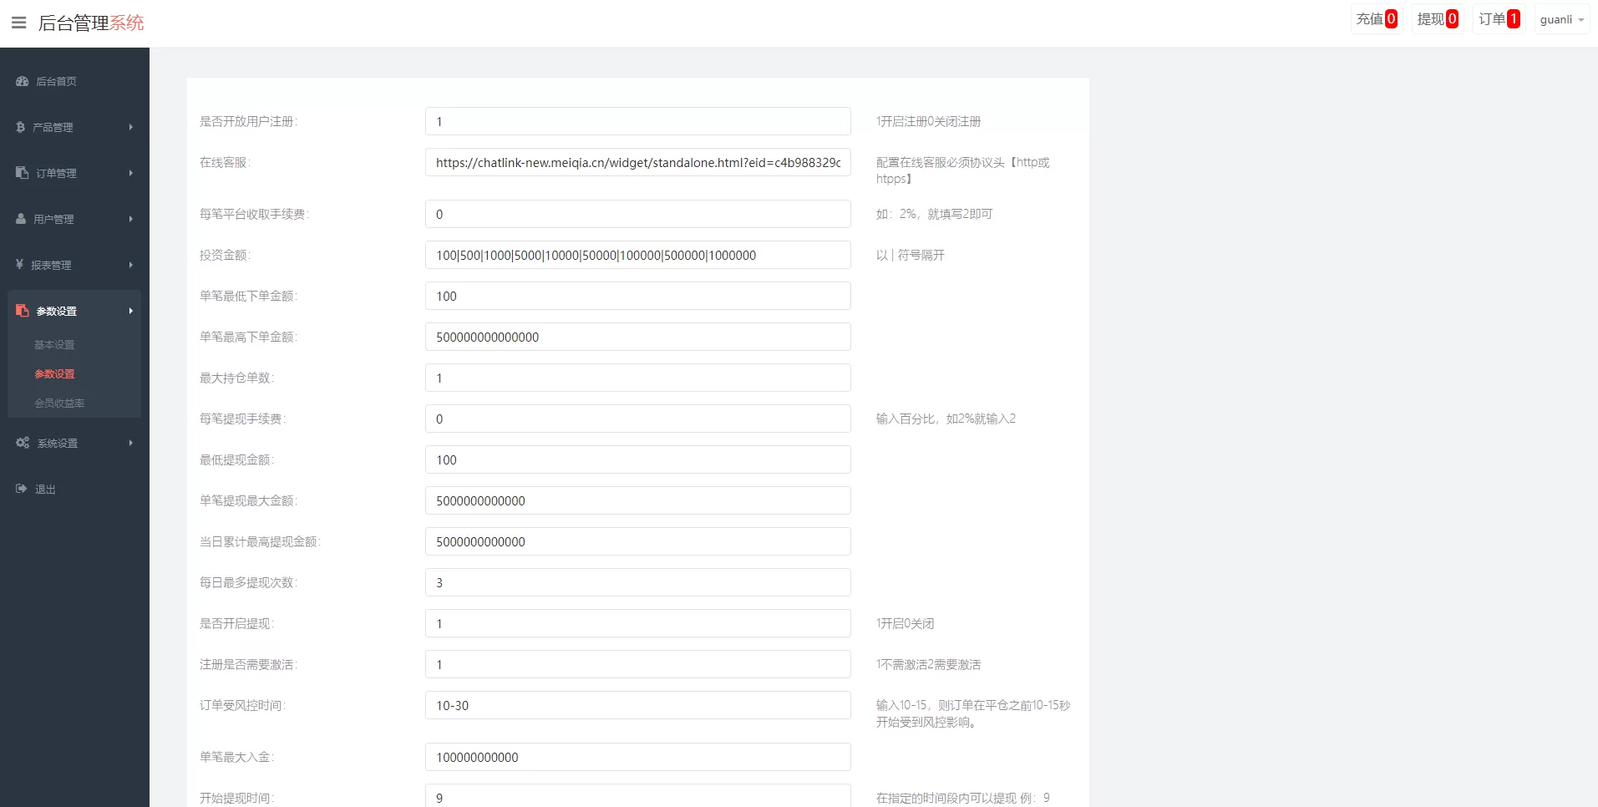Click the hint 输入百分比，如2%就输入2
The width and height of the screenshot is (1598, 807).
tap(946, 419)
